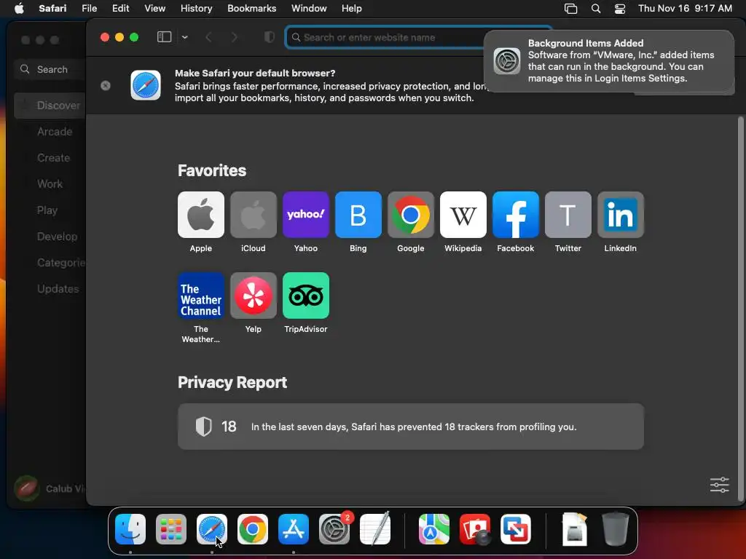This screenshot has height=559, width=746.
Task: Click Safari icon in the Dock
Action: (212, 528)
